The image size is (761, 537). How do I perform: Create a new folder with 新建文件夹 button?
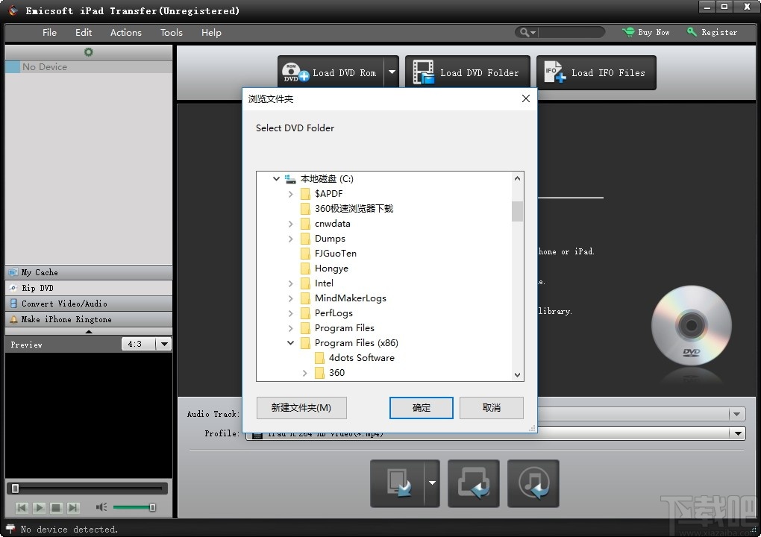point(301,408)
